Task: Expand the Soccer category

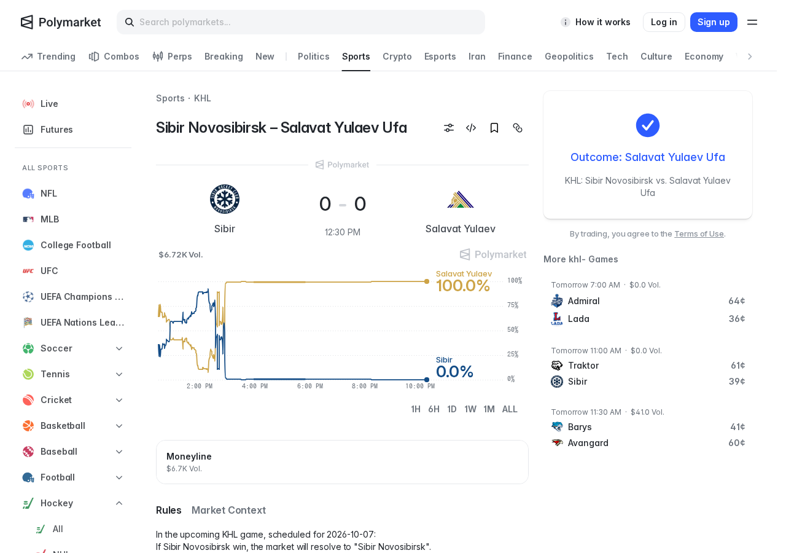Action: [119, 348]
